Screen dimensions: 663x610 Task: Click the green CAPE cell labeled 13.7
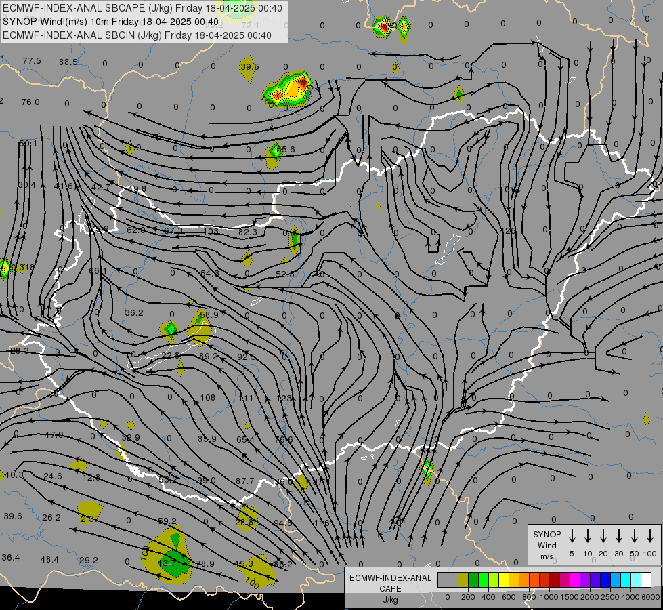(x=173, y=563)
